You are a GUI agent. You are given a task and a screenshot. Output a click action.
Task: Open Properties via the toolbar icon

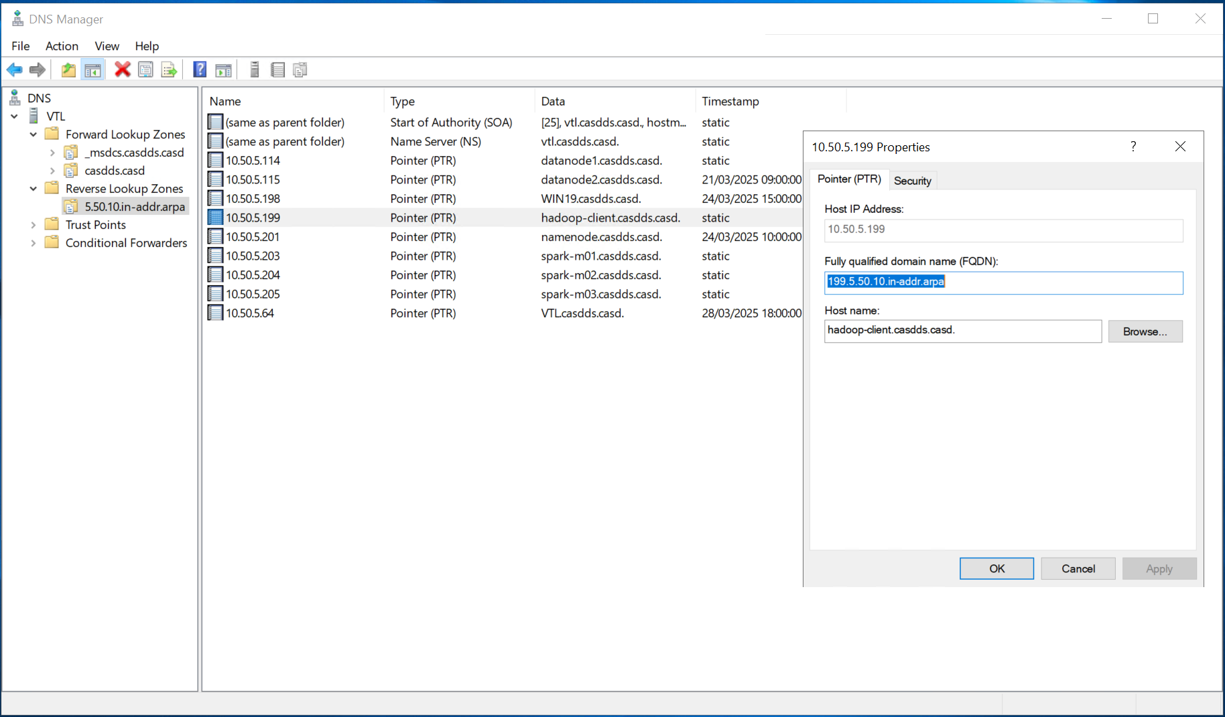(x=145, y=69)
